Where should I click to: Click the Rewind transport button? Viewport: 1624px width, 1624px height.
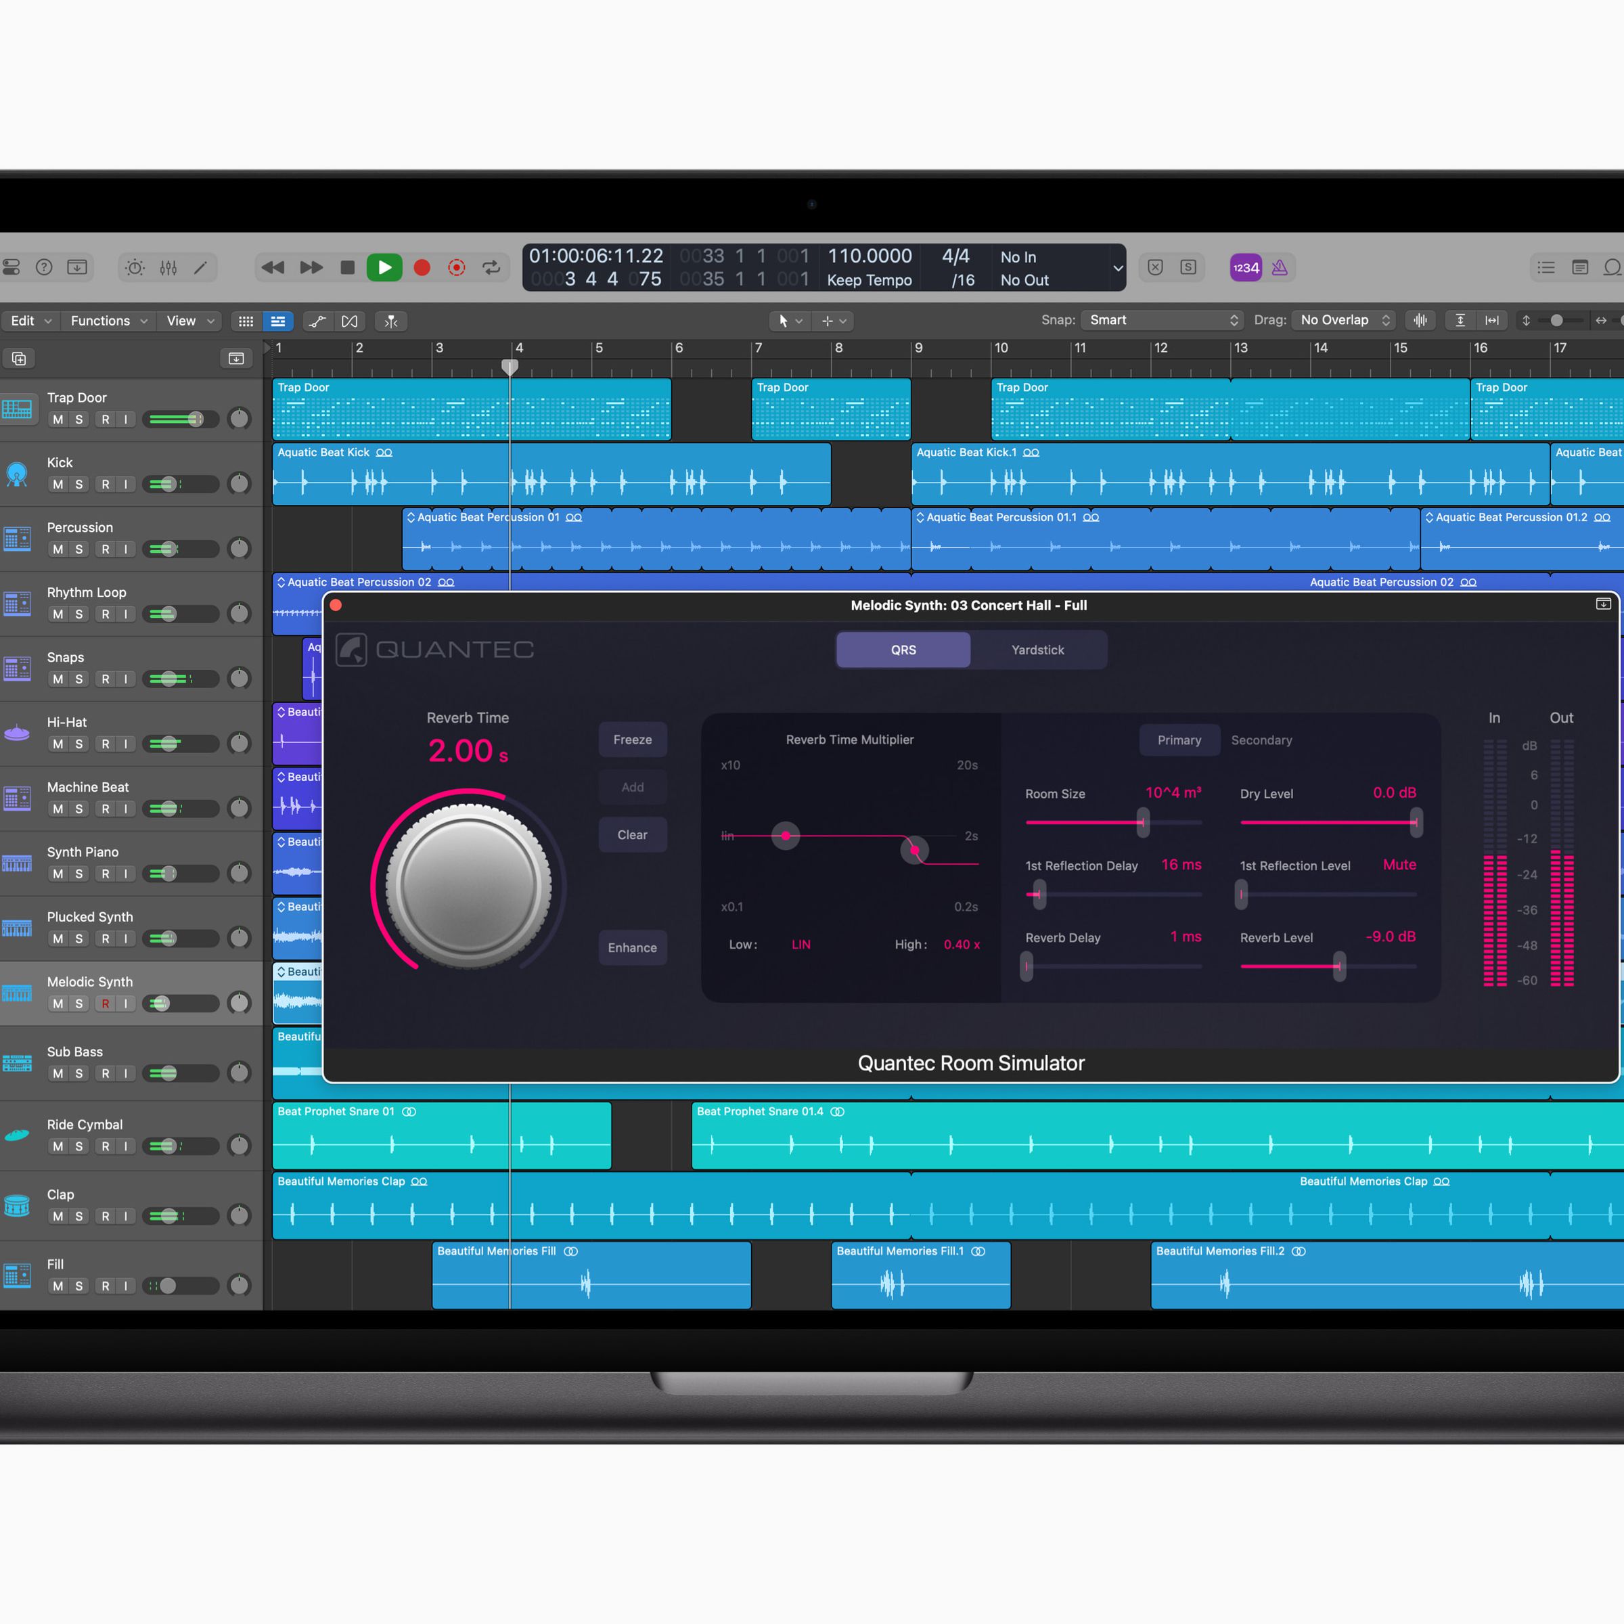pos(272,267)
